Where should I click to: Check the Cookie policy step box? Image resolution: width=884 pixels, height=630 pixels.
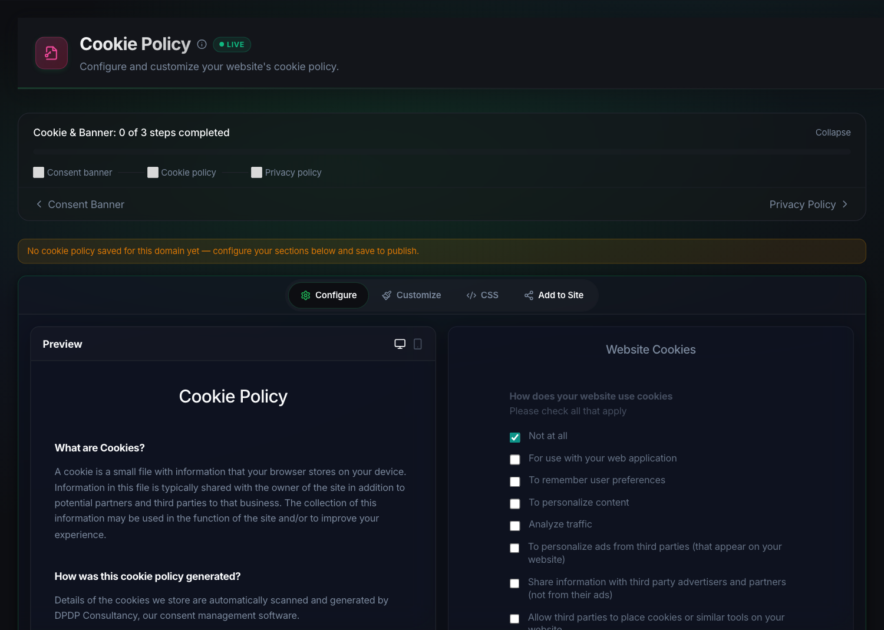pos(153,172)
